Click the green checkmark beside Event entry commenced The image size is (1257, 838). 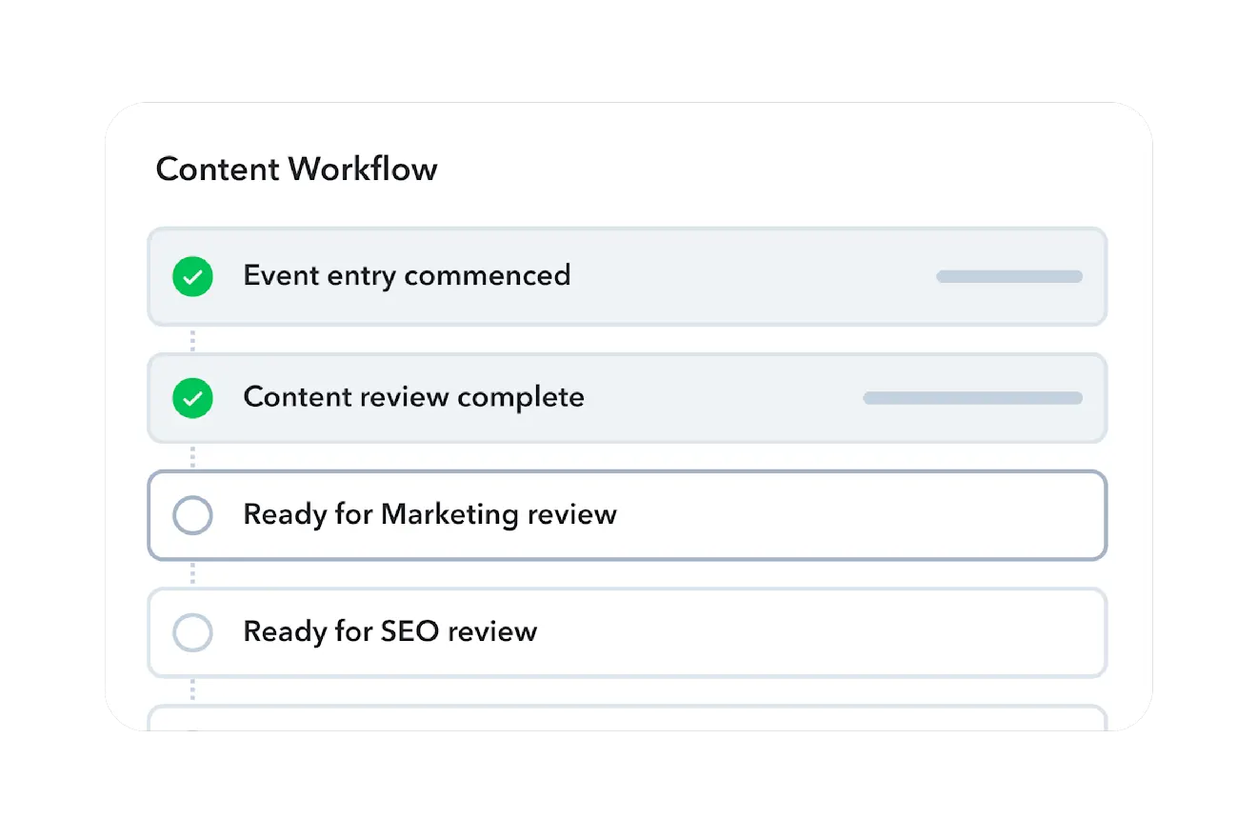192,276
